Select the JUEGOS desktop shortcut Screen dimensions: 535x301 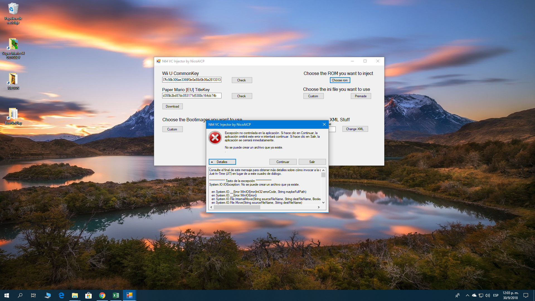pos(13,81)
